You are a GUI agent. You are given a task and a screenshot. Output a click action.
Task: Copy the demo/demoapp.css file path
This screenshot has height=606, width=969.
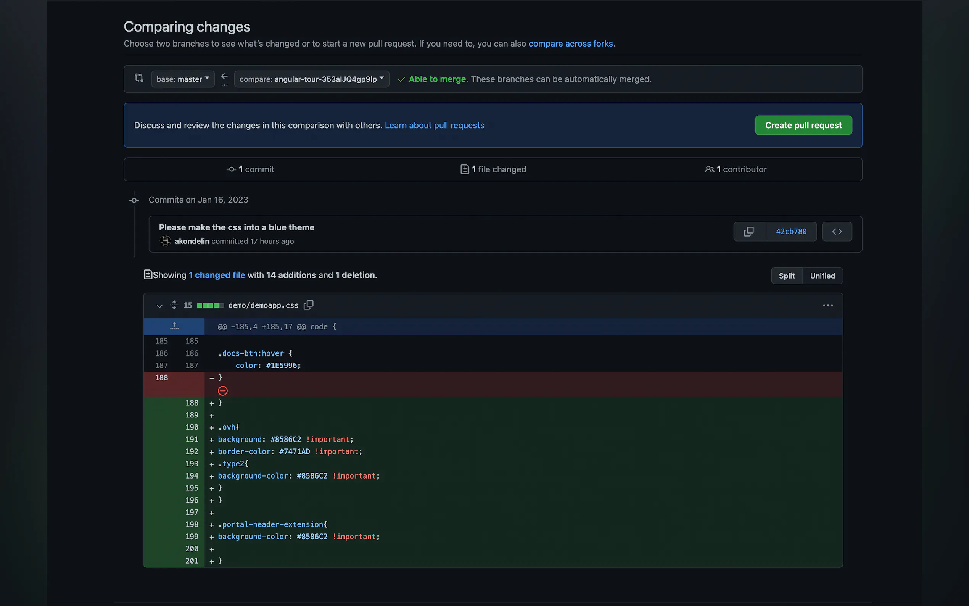[x=308, y=305]
